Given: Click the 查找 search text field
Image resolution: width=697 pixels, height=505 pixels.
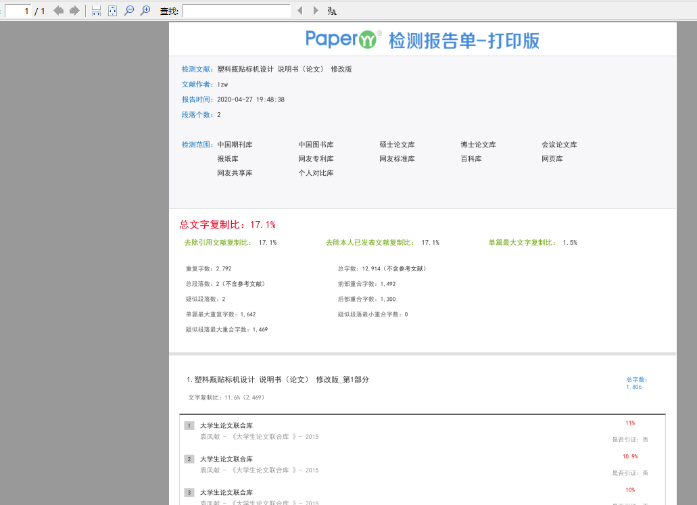Looking at the screenshot, I should click(237, 11).
